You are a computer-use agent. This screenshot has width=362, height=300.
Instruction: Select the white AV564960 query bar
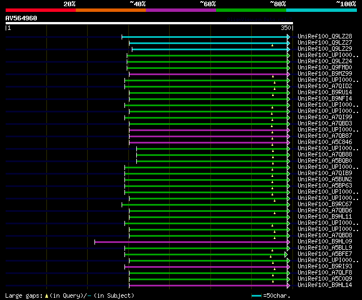[x=149, y=23]
